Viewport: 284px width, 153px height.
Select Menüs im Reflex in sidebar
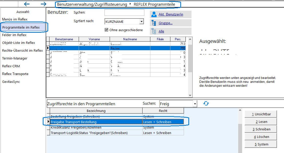pos(15,19)
